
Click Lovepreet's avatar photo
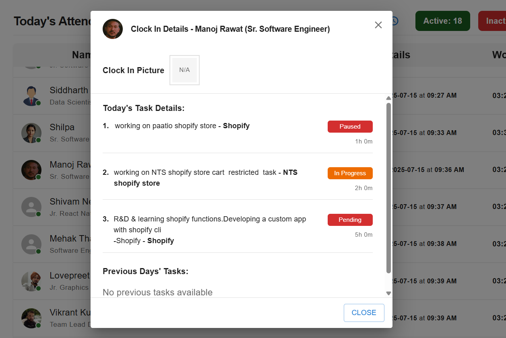[31, 281]
